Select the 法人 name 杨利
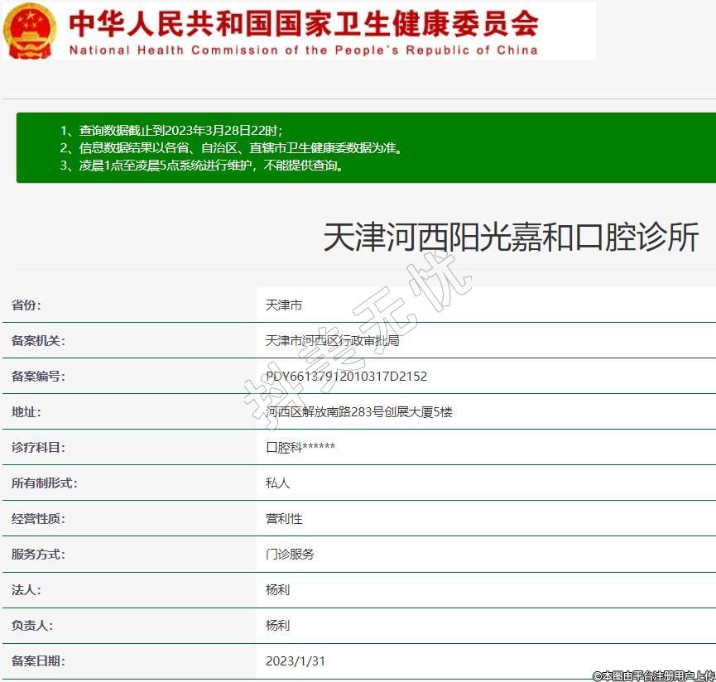This screenshot has height=682, width=716. [277, 590]
